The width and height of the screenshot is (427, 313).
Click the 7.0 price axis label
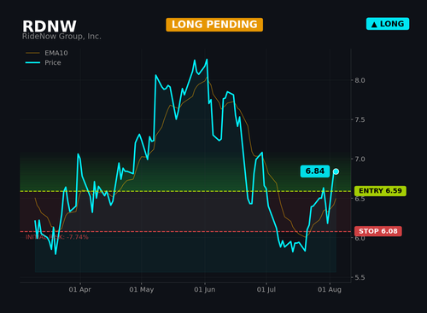click(360, 159)
